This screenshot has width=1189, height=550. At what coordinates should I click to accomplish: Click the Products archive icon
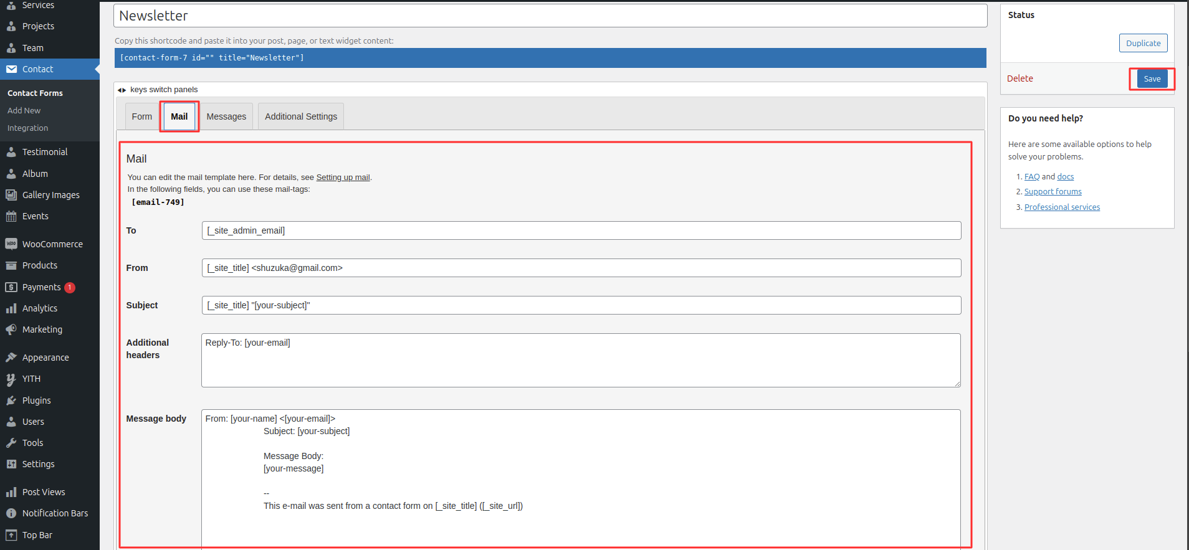11,265
